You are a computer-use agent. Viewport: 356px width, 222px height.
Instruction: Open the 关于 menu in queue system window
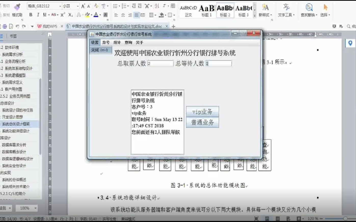(139, 43)
